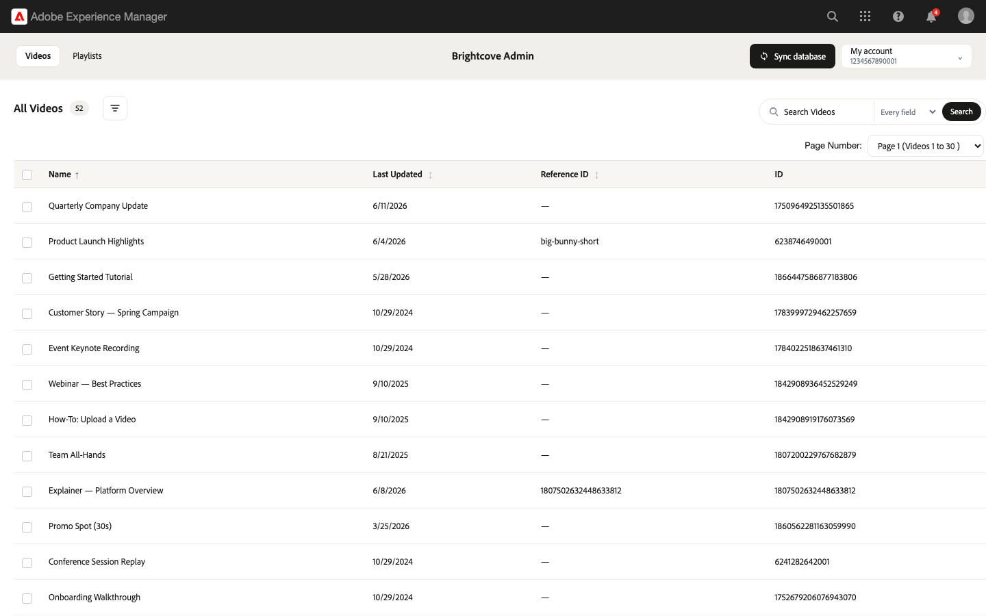986x616 pixels.
Task: Open the user profile avatar
Action: click(966, 16)
